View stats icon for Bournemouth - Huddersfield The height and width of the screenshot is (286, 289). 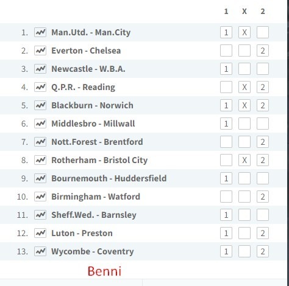click(40, 178)
